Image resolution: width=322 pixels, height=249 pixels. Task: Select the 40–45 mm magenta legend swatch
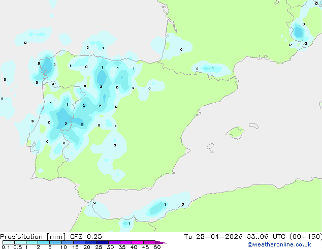coord(138,242)
